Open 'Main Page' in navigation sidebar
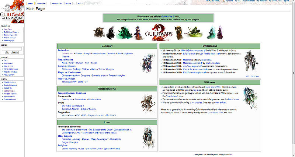The image size is (295, 157). pyautogui.click(x=7, y=29)
